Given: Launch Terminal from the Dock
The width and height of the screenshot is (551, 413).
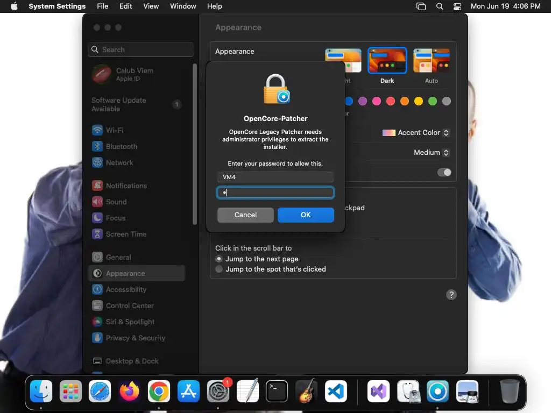Looking at the screenshot, I should tap(277, 391).
